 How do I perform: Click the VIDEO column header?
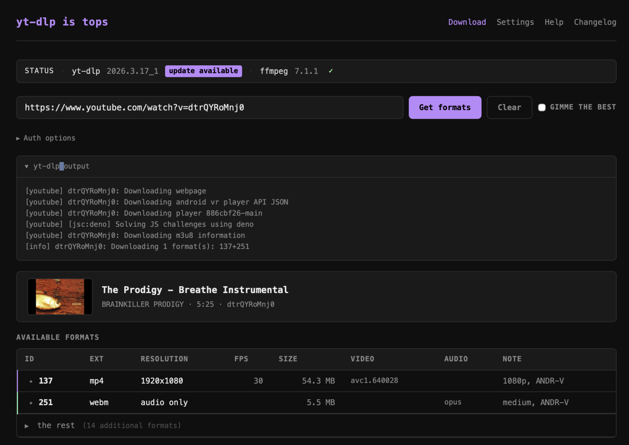[362, 359]
